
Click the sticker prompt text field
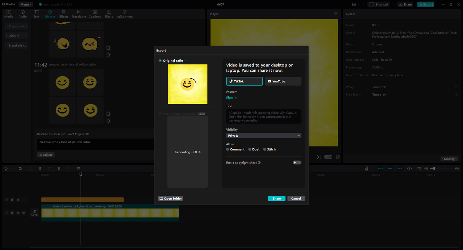pyautogui.click(x=96, y=144)
